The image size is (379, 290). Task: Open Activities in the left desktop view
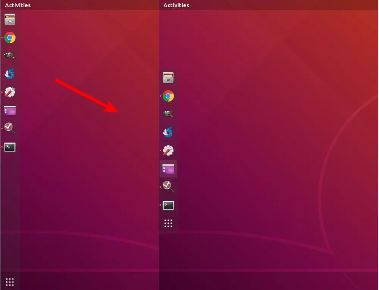click(18, 5)
